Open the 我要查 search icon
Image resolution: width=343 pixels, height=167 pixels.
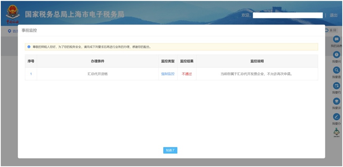[x=337, y=70]
